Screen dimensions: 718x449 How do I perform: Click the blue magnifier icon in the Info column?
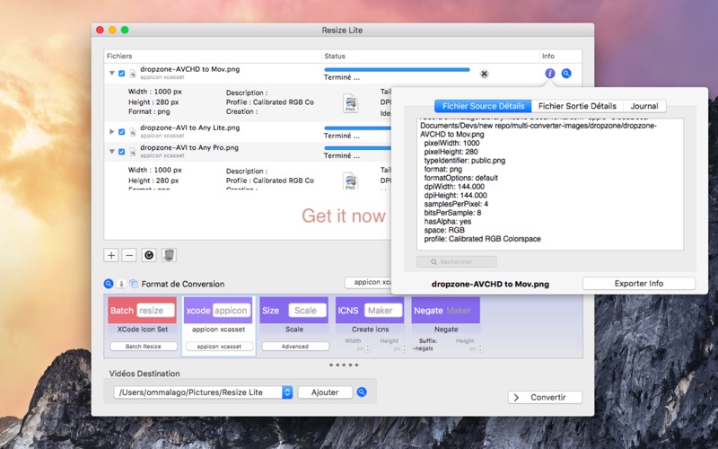(566, 74)
